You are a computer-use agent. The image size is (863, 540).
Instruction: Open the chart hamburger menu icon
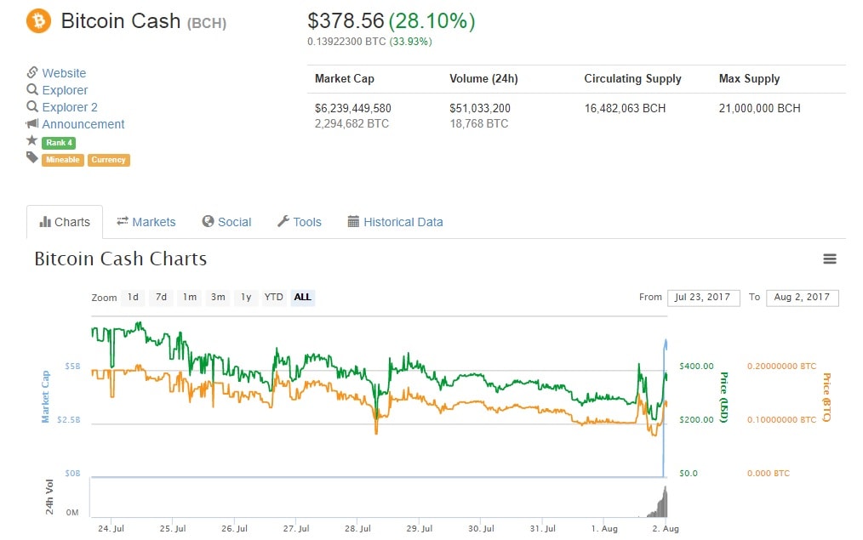830,259
